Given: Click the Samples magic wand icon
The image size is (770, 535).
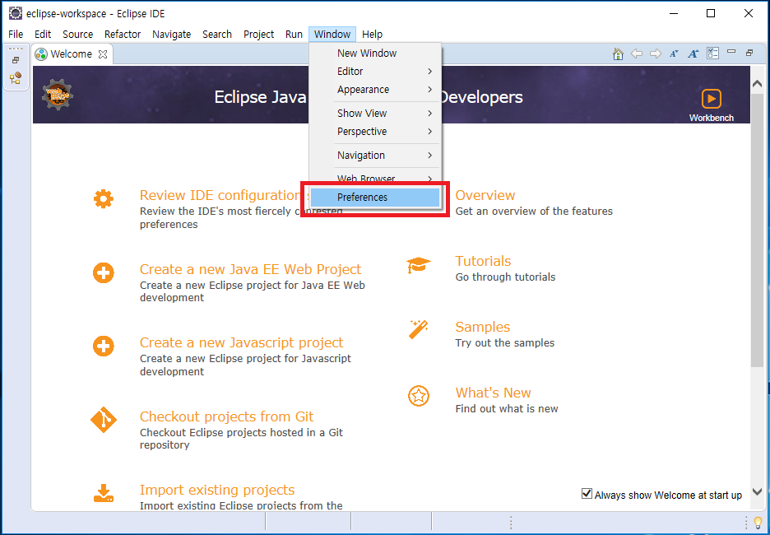Looking at the screenshot, I should point(419,330).
